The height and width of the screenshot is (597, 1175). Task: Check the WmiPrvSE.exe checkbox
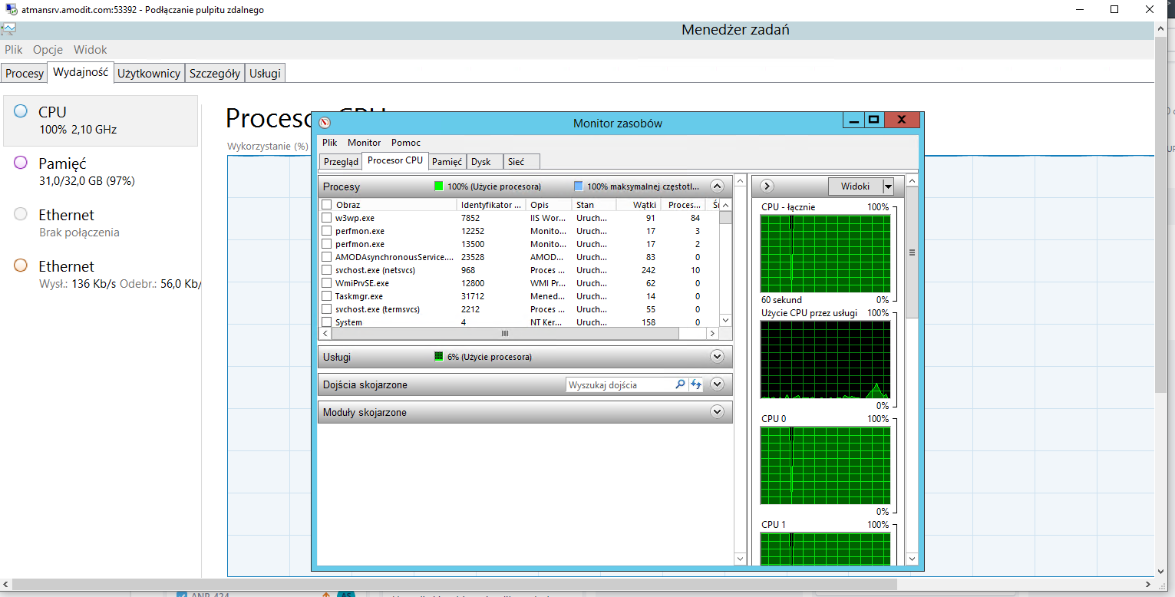click(327, 283)
